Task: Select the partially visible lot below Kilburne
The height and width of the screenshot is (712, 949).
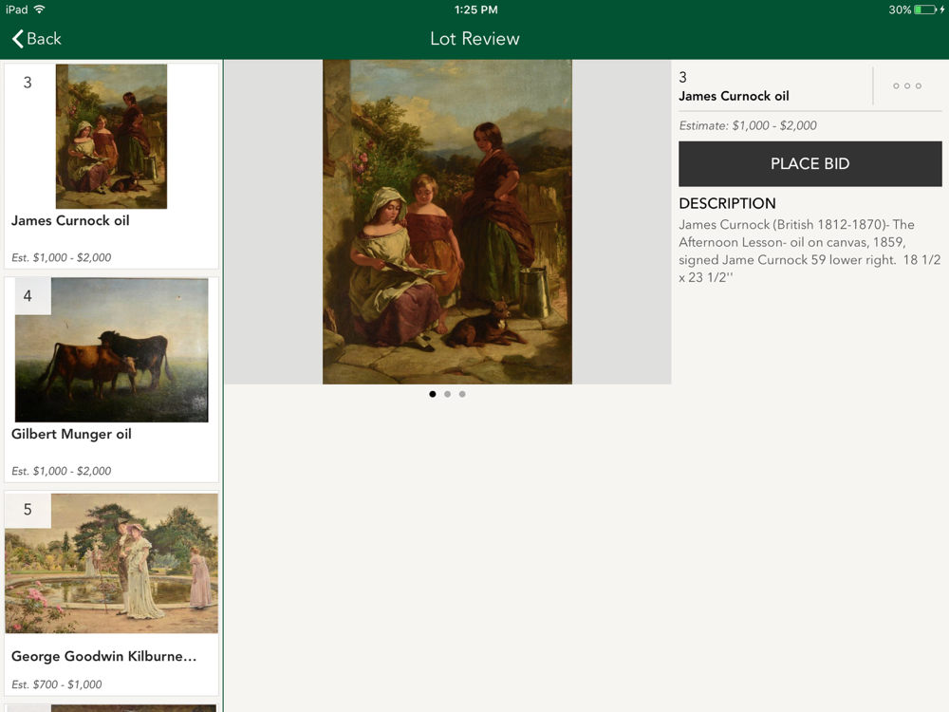Action: 111,708
